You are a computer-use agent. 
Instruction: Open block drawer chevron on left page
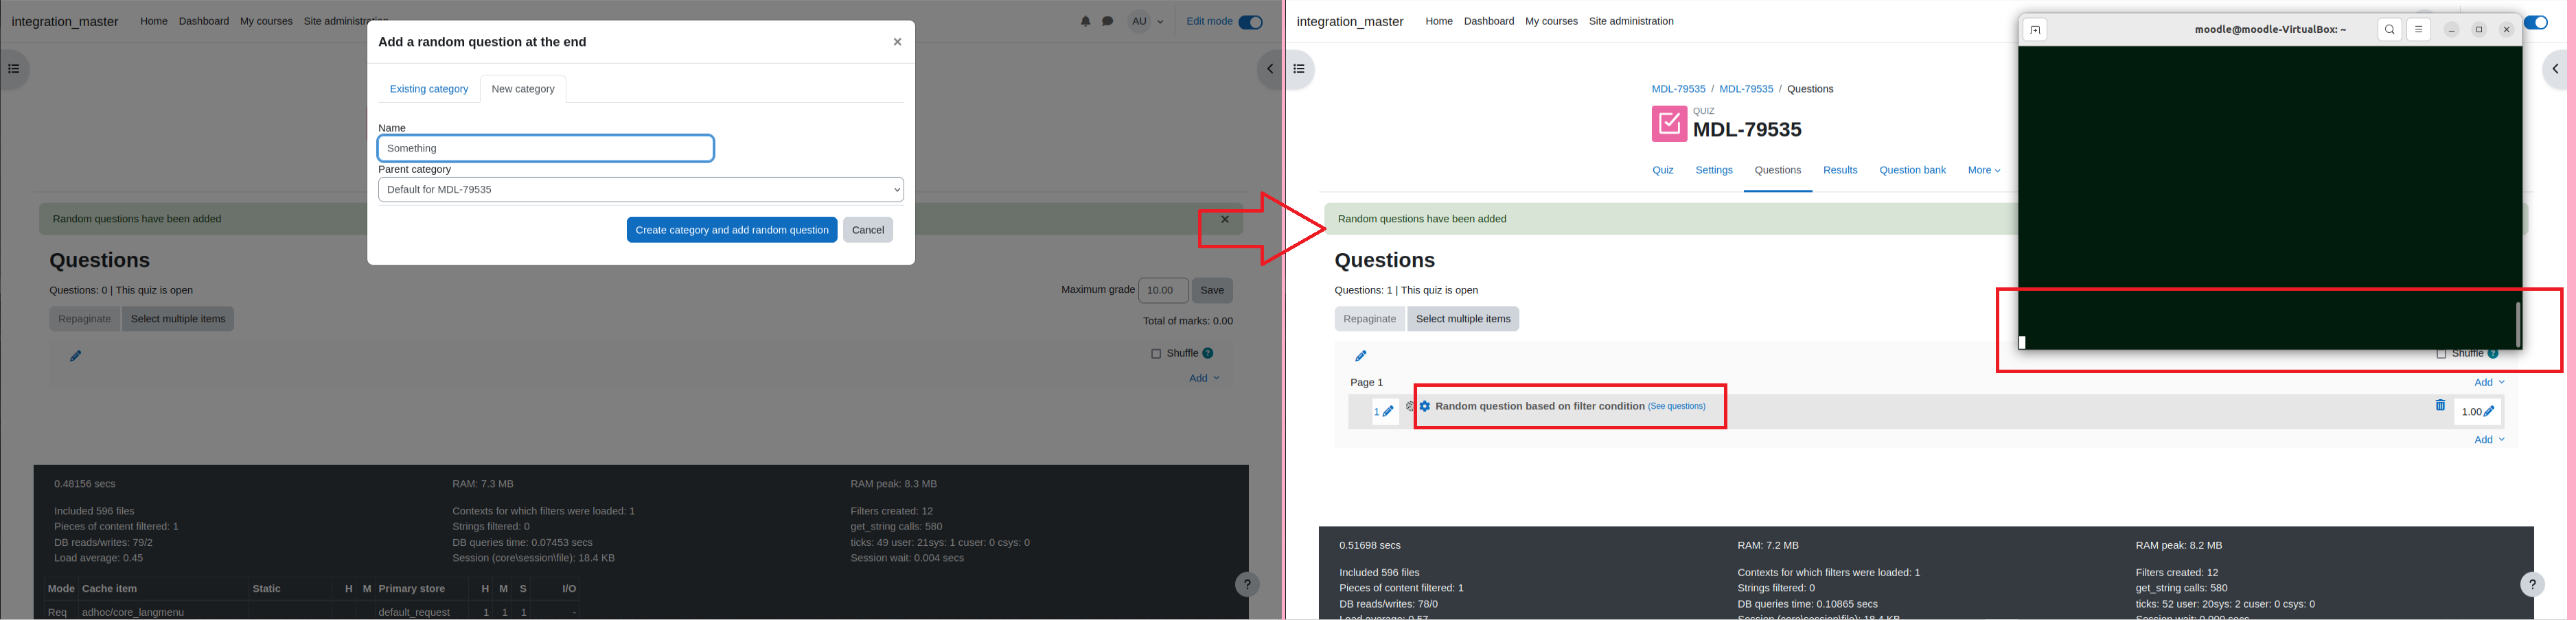point(1270,69)
